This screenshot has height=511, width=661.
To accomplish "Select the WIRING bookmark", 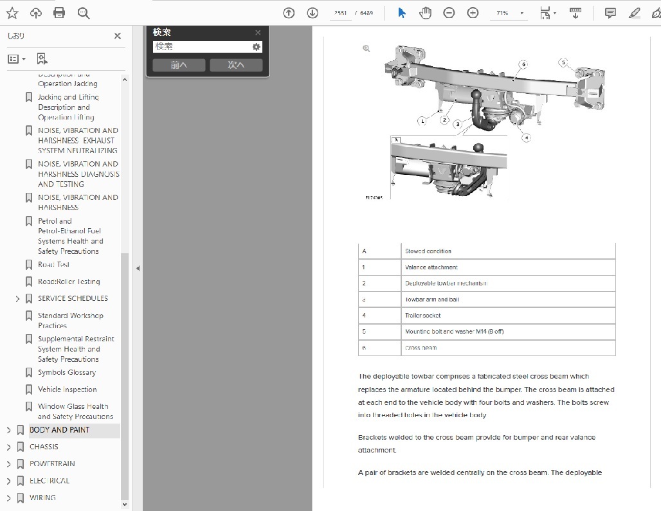I will (42, 498).
